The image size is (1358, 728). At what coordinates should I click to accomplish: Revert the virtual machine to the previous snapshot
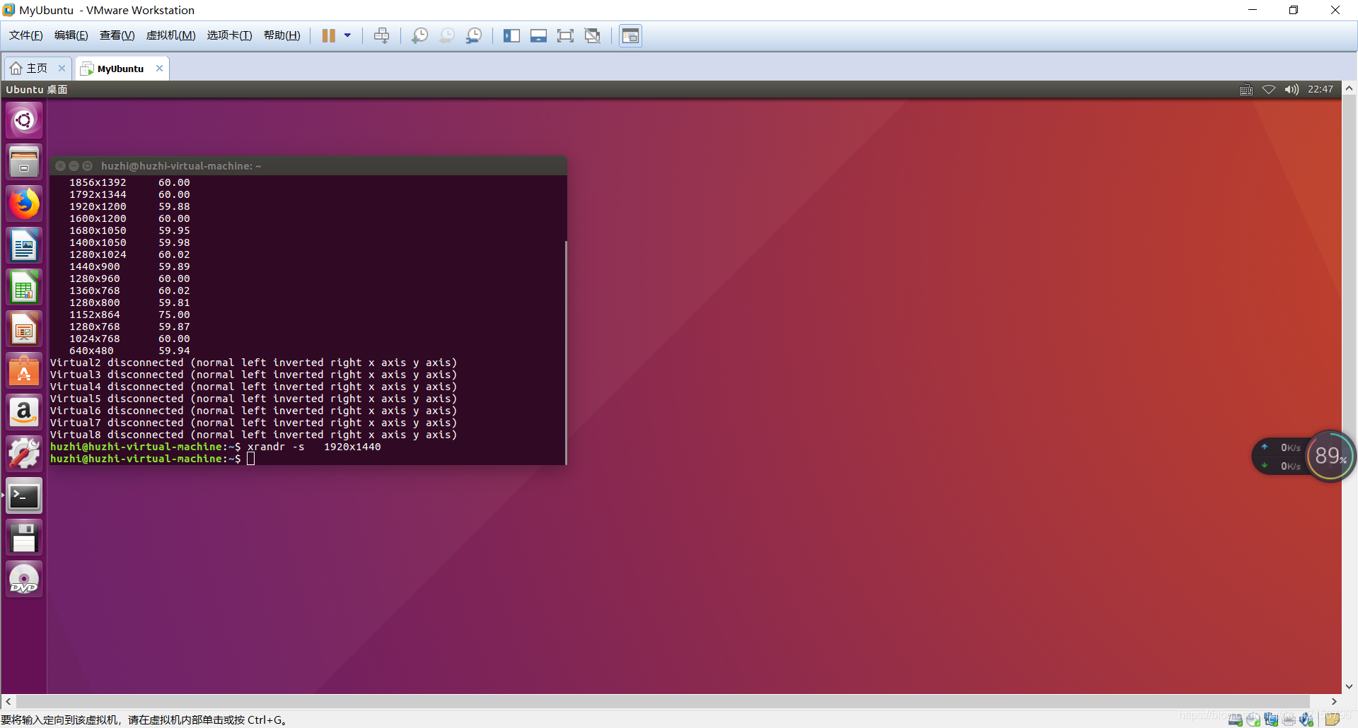pyautogui.click(x=447, y=35)
